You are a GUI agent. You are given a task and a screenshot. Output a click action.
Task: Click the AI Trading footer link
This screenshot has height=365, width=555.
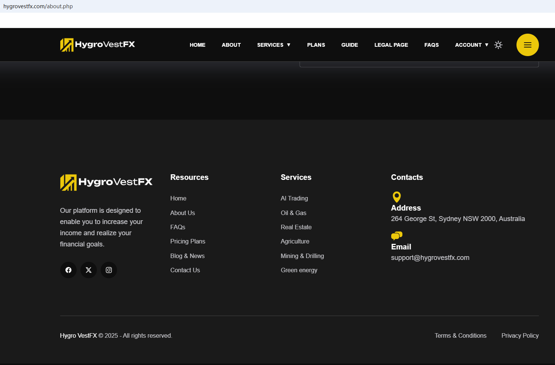click(294, 199)
